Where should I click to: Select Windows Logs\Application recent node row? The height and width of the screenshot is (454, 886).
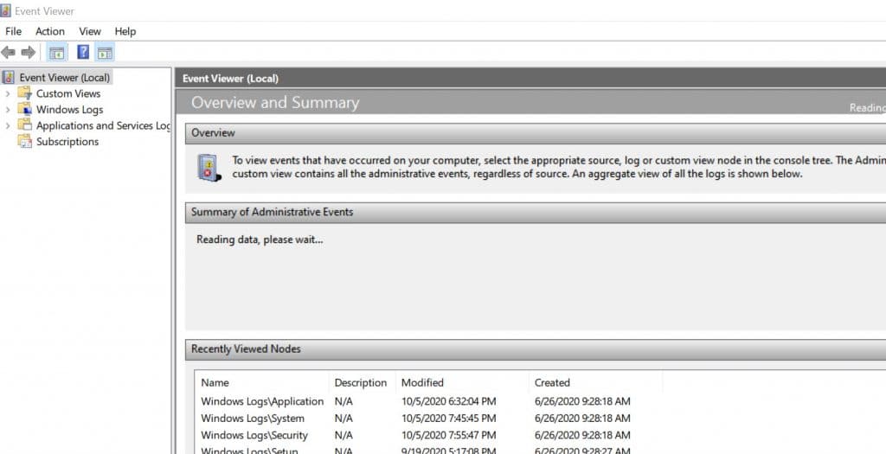pyautogui.click(x=262, y=401)
